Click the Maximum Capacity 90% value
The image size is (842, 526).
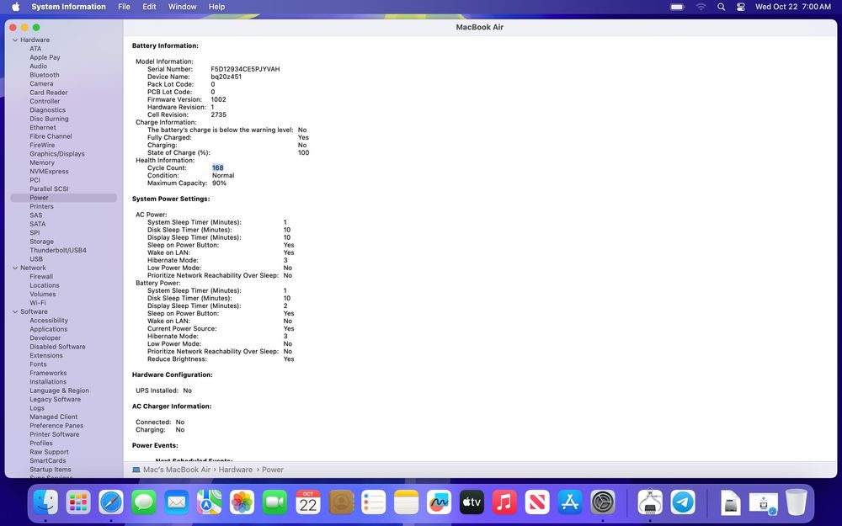[x=219, y=183]
